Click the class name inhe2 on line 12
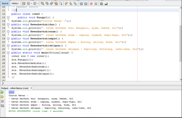Viewport: 182px width, 118px height. coord(36,14)
